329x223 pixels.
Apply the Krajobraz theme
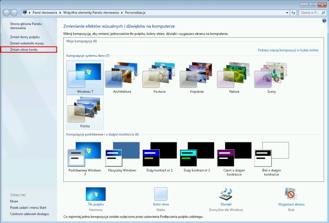tap(197, 77)
